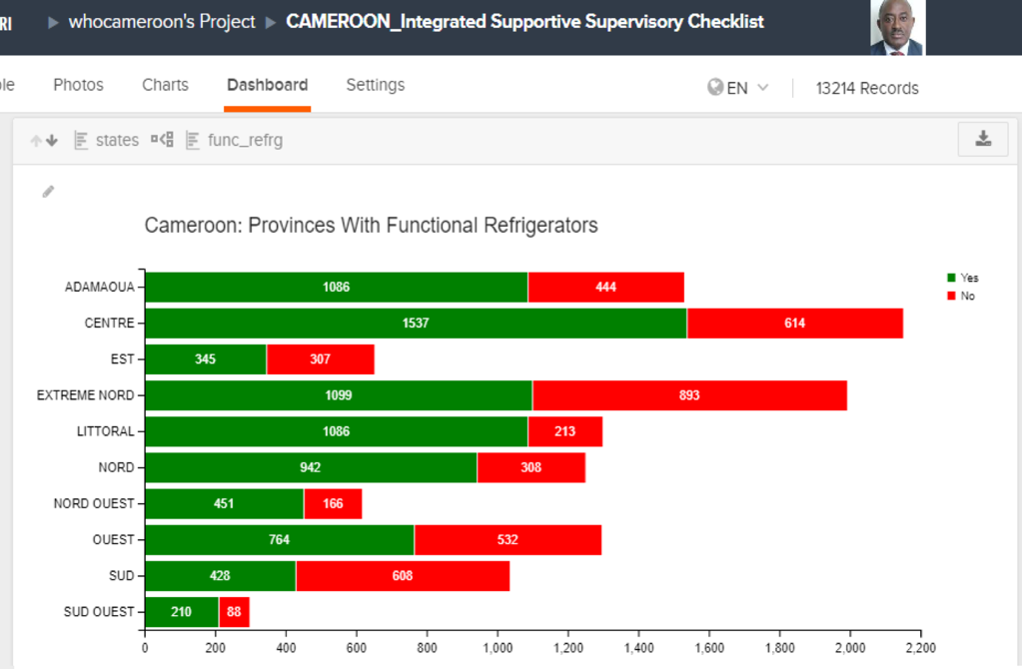Image resolution: width=1022 pixels, height=669 pixels.
Task: Click the move chart up arrow
Action: tap(36, 140)
